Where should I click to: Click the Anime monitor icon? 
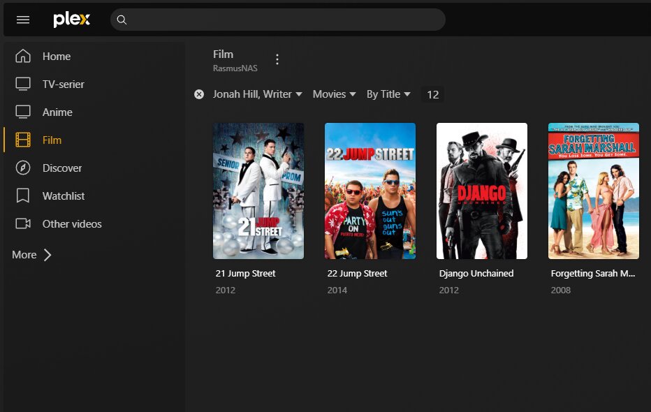coord(23,112)
